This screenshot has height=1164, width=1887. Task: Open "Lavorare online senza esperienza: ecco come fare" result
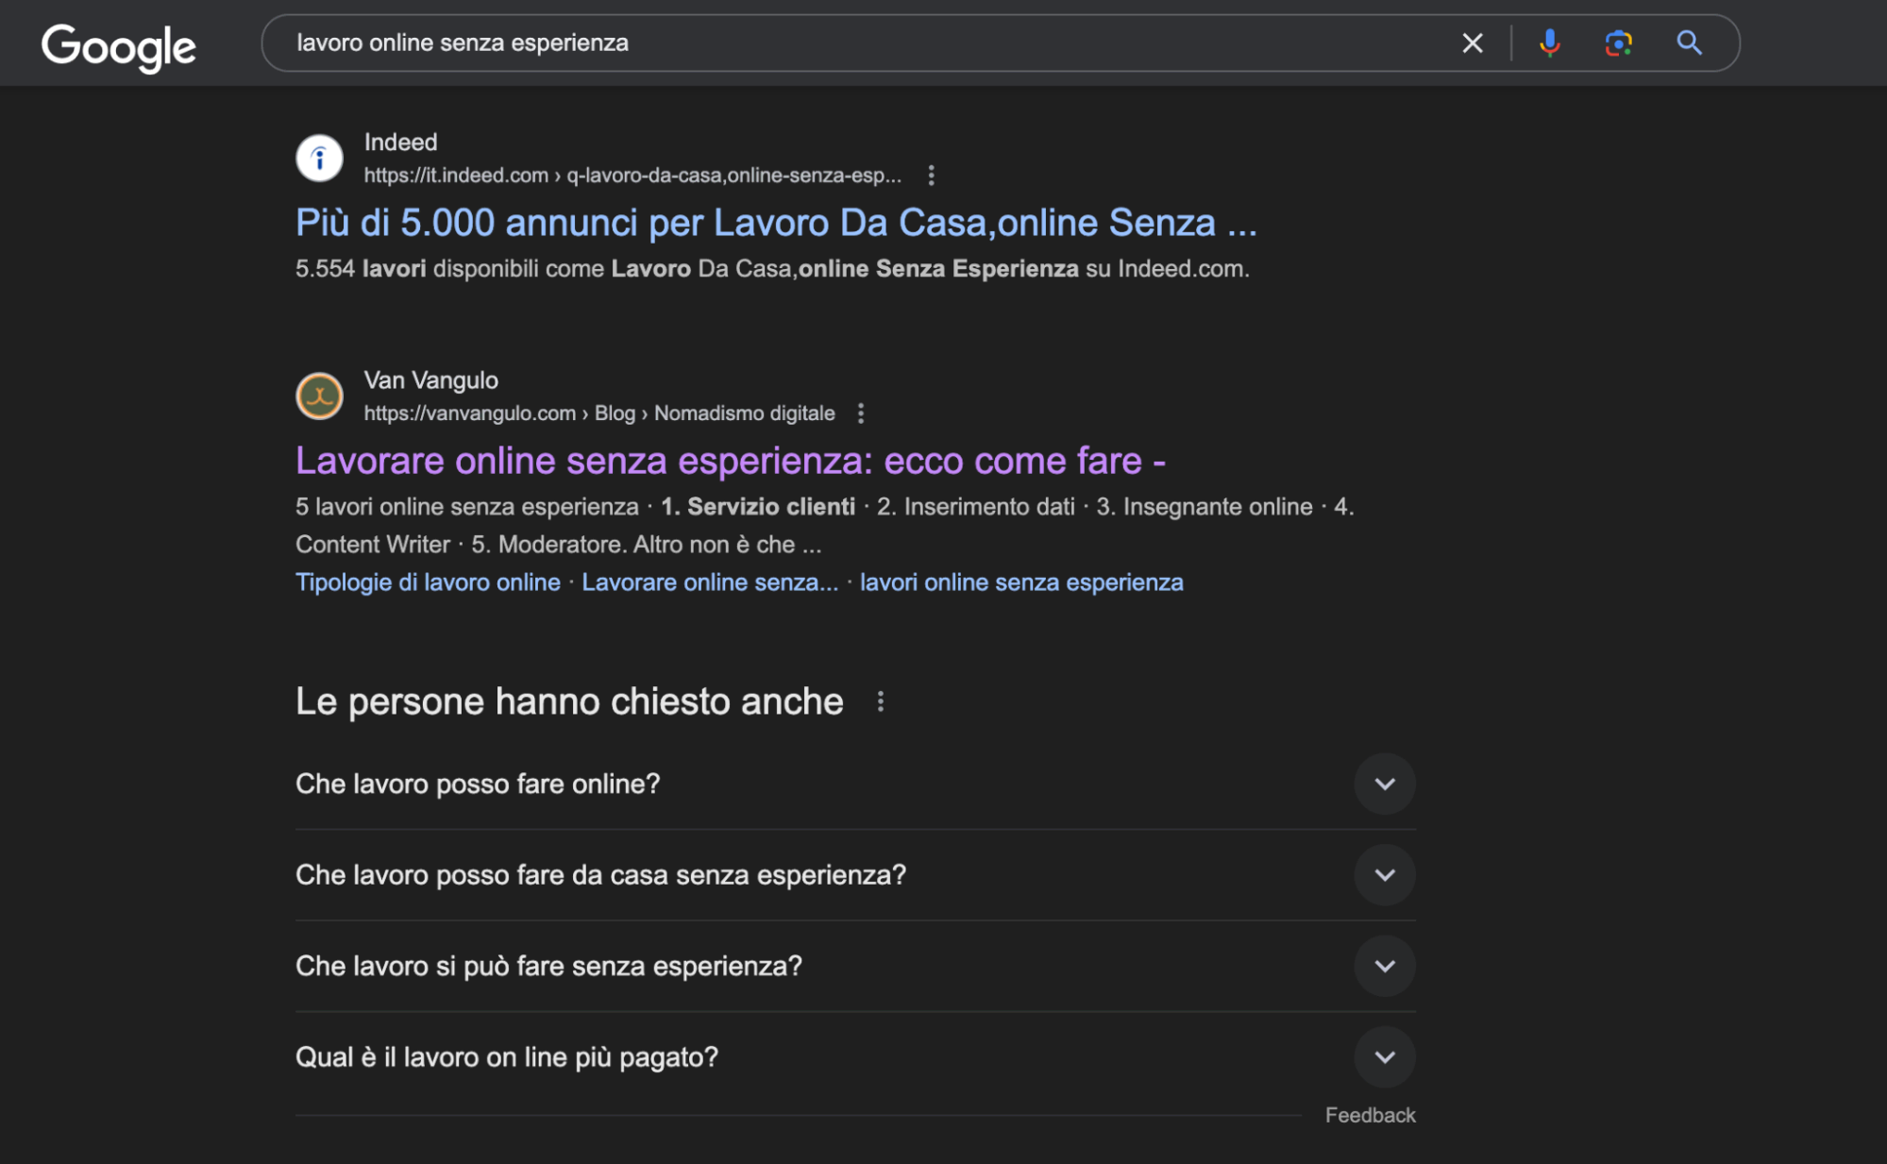[730, 462]
